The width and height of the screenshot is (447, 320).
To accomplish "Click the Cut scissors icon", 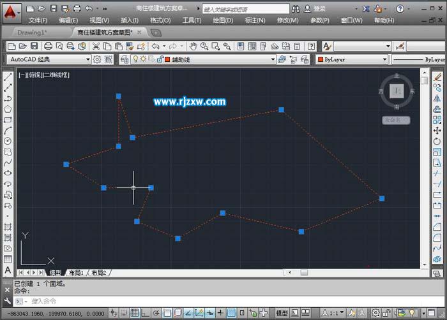I will 96,46.
